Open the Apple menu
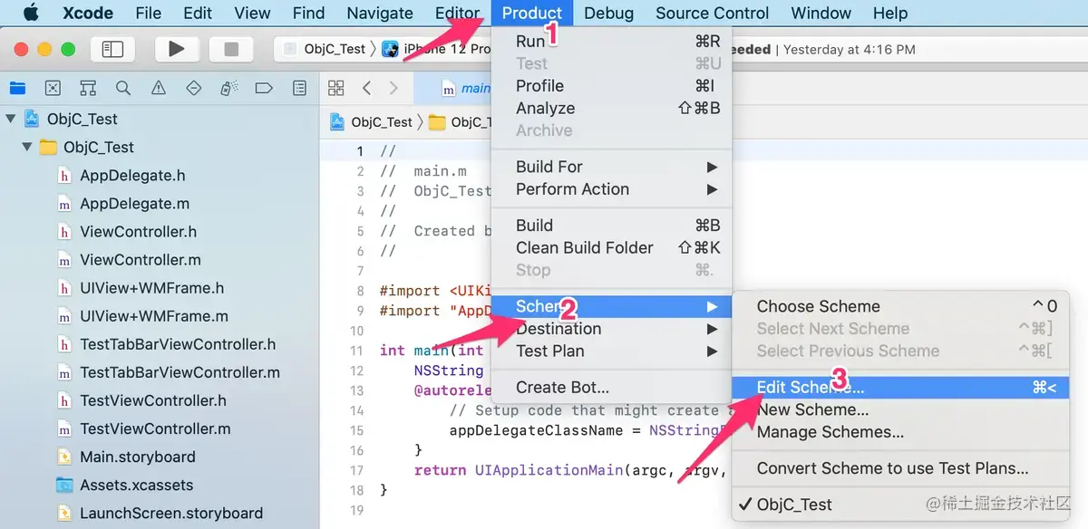Image resolution: width=1088 pixels, height=529 pixels. [31, 13]
